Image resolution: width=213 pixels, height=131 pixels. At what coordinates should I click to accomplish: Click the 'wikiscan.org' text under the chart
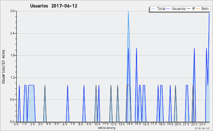106,128
